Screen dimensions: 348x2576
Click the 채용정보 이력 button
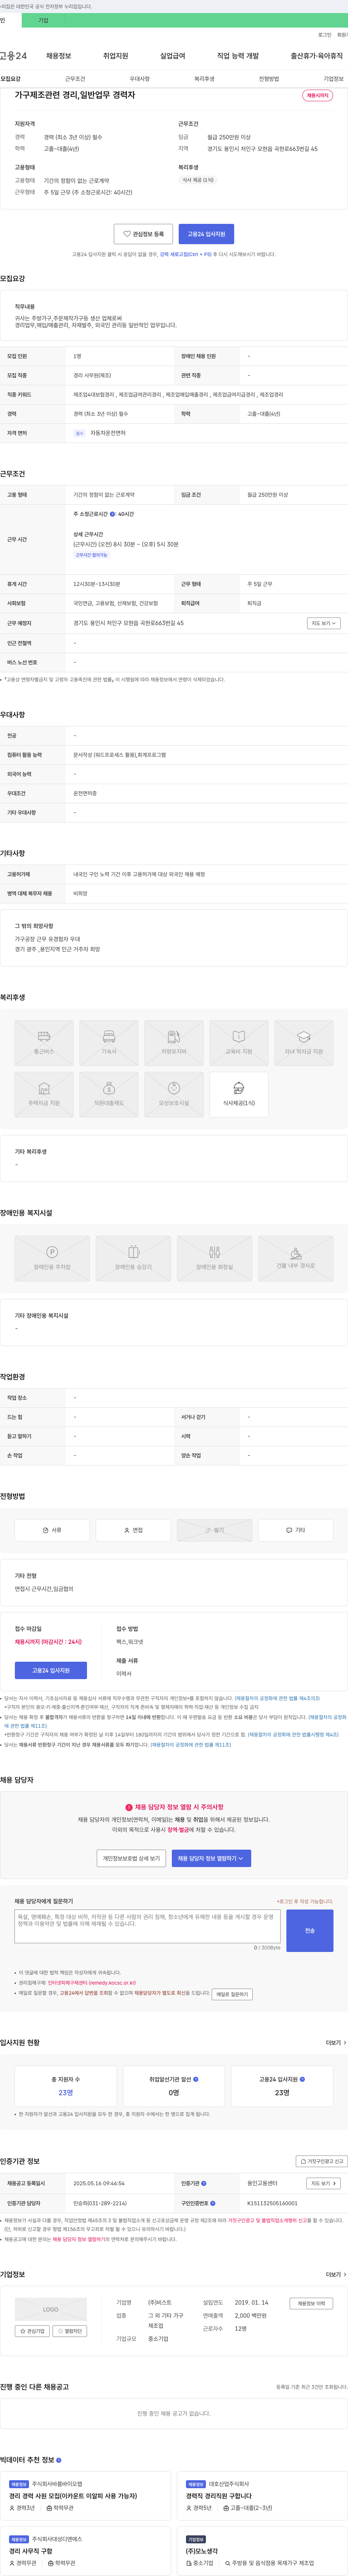[311, 2303]
